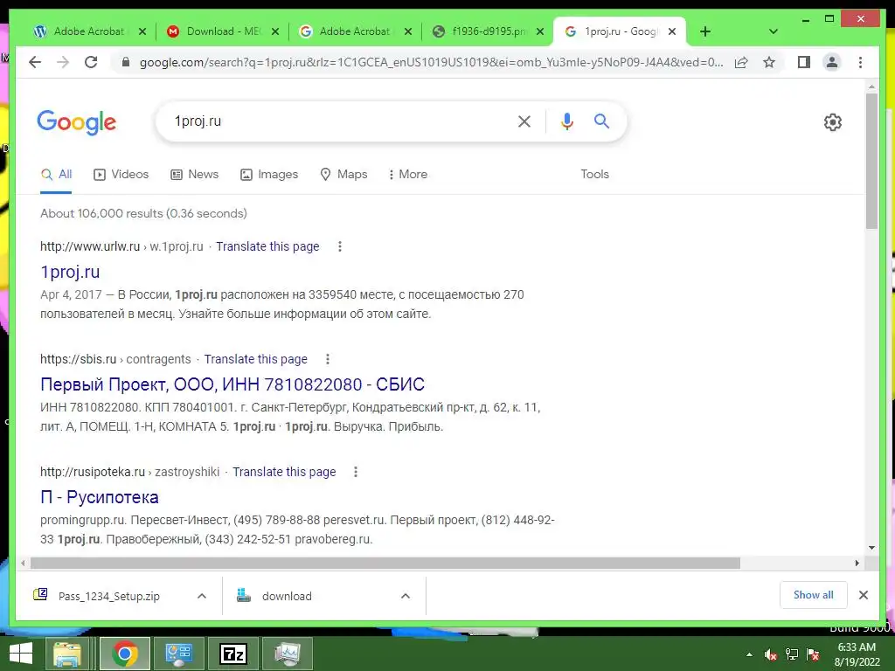Click the network tray icon
This screenshot has height=671, width=895.
(x=792, y=654)
